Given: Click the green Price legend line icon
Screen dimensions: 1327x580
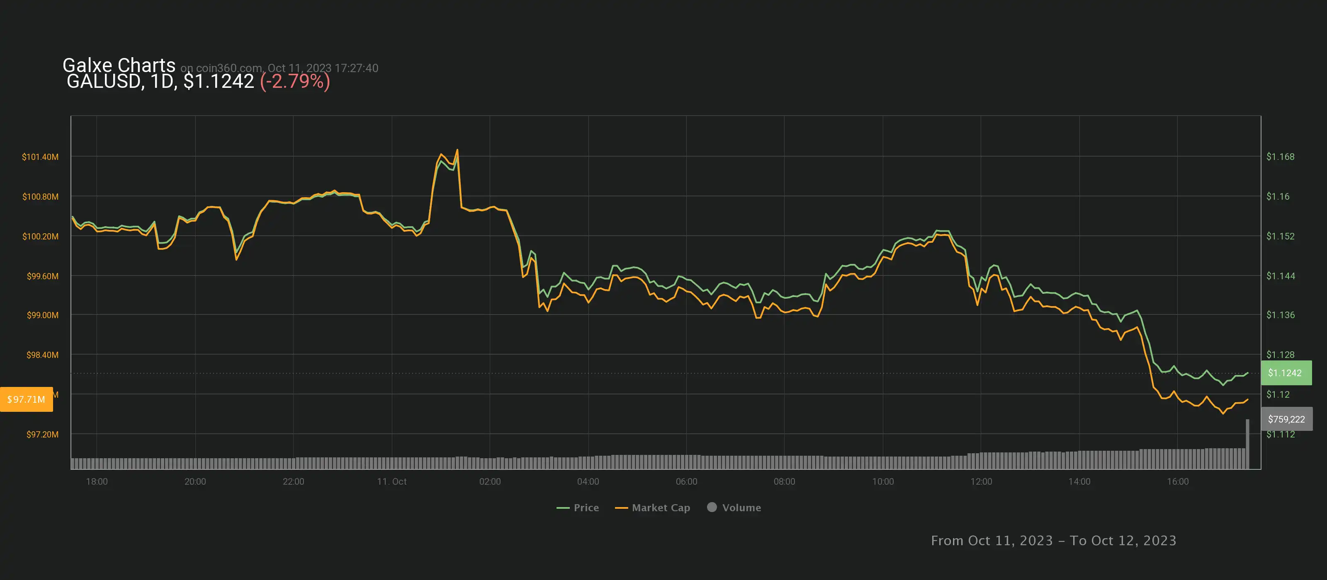Looking at the screenshot, I should [563, 508].
